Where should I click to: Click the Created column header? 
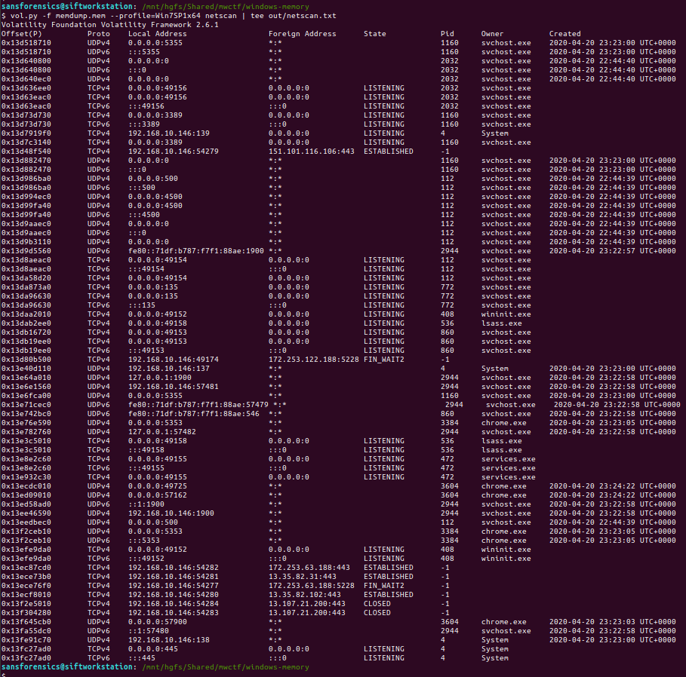pyautogui.click(x=564, y=34)
